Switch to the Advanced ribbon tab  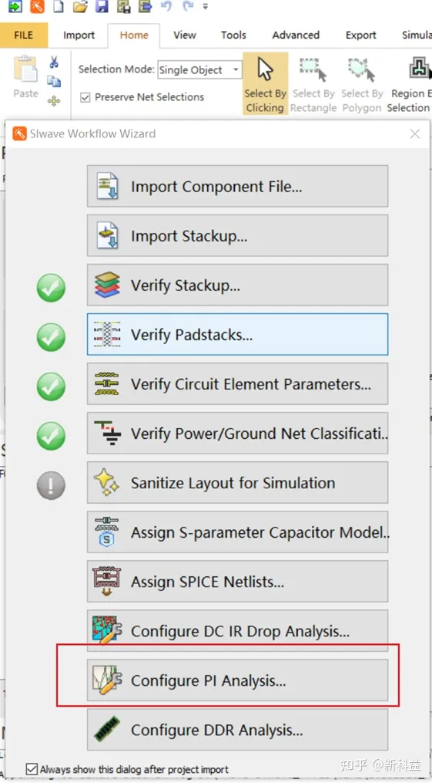[x=296, y=35]
